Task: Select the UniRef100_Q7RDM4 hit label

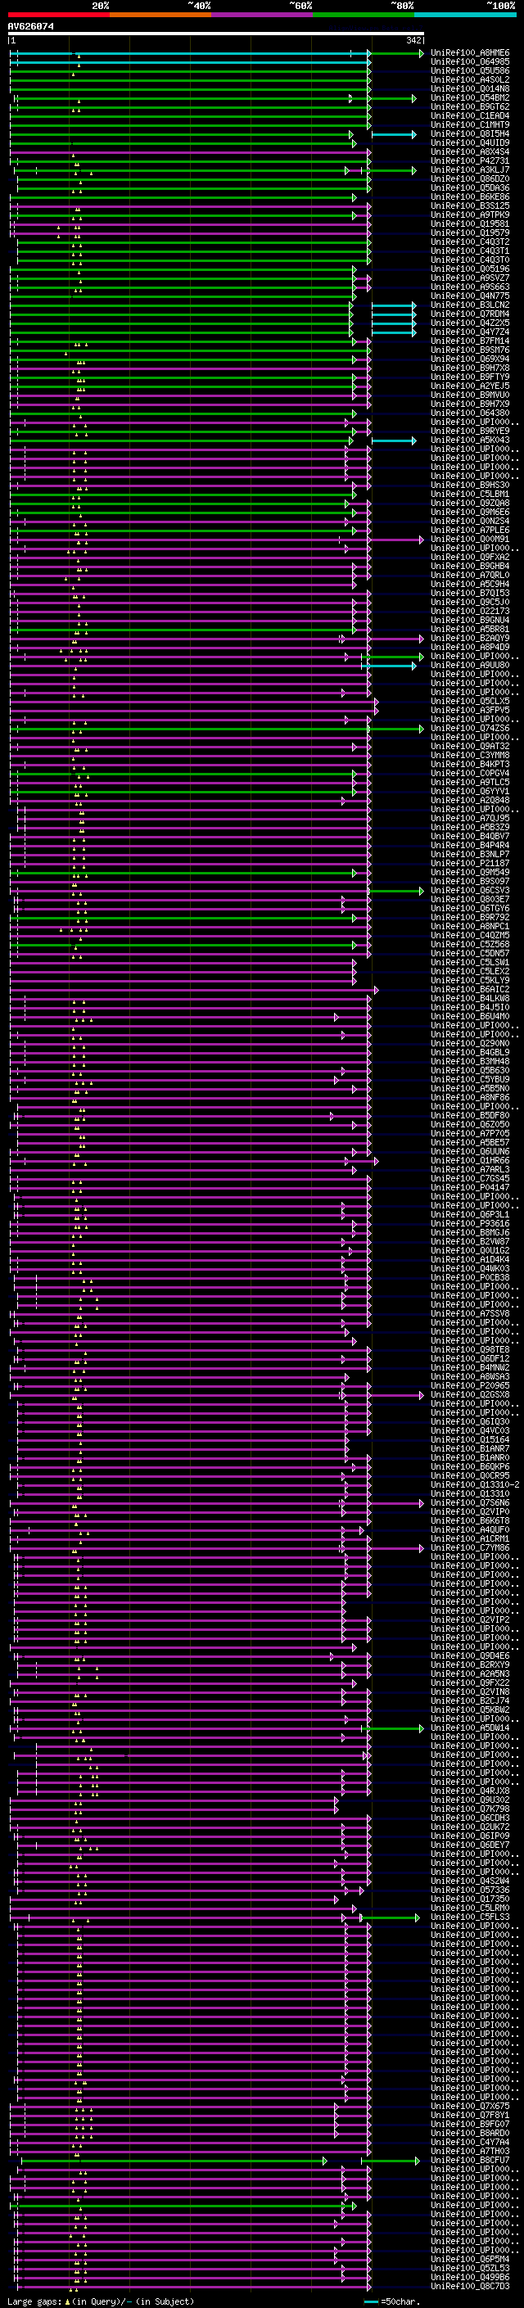Action: coord(470,314)
